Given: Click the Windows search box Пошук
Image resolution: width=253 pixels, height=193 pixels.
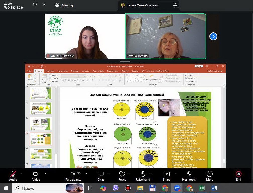Looking at the screenshot, I should pyautogui.click(x=38, y=188).
